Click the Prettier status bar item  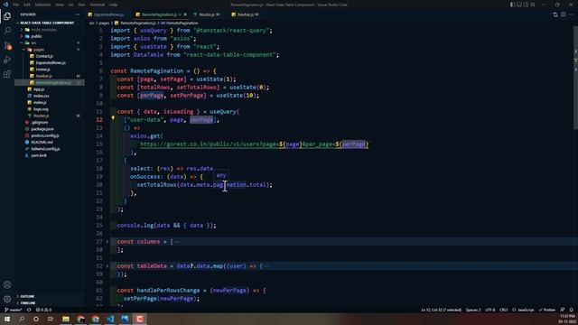547,310
